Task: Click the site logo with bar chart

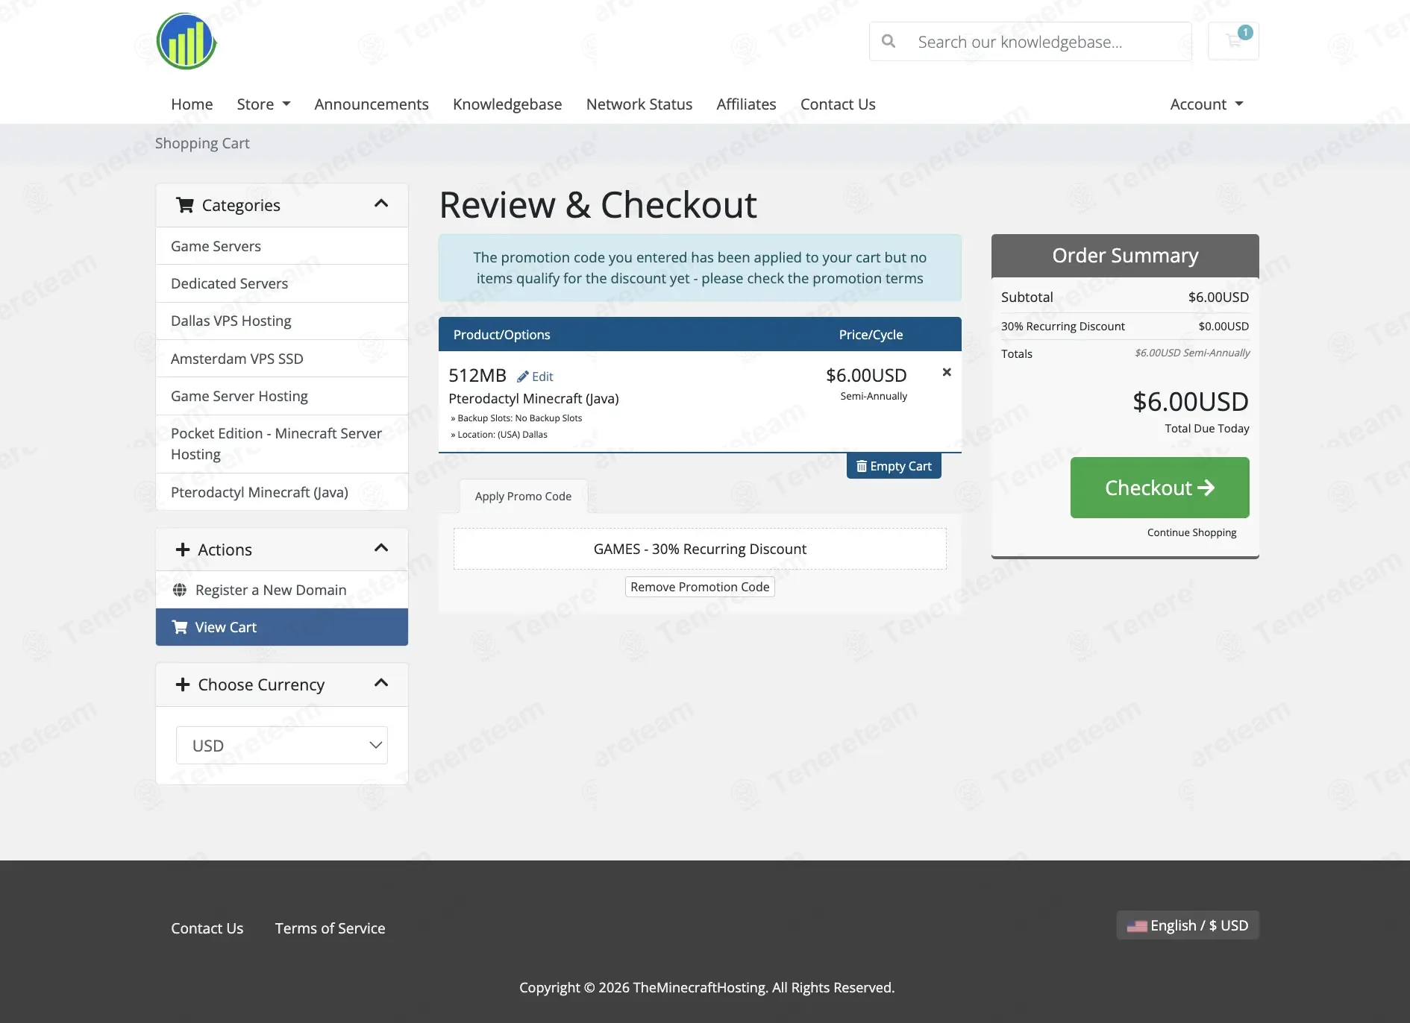Action: (187, 41)
